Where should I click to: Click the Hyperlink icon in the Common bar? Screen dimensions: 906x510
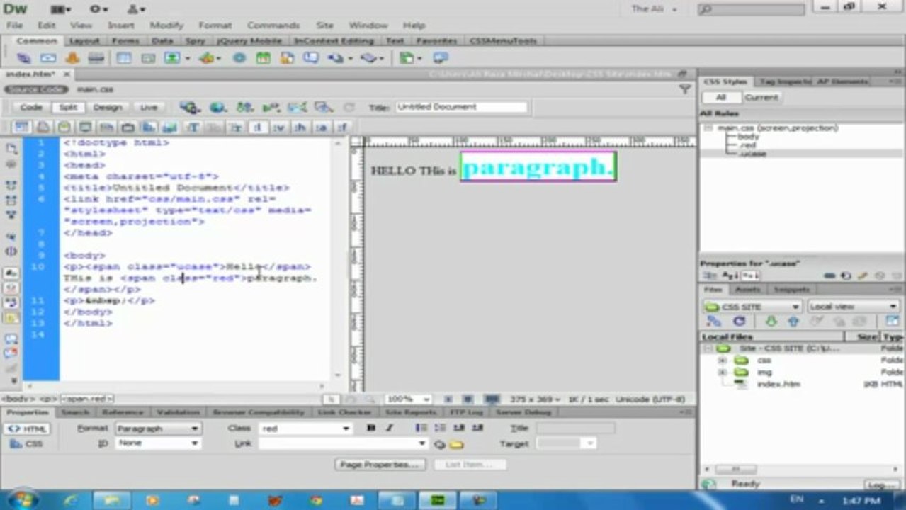24,58
